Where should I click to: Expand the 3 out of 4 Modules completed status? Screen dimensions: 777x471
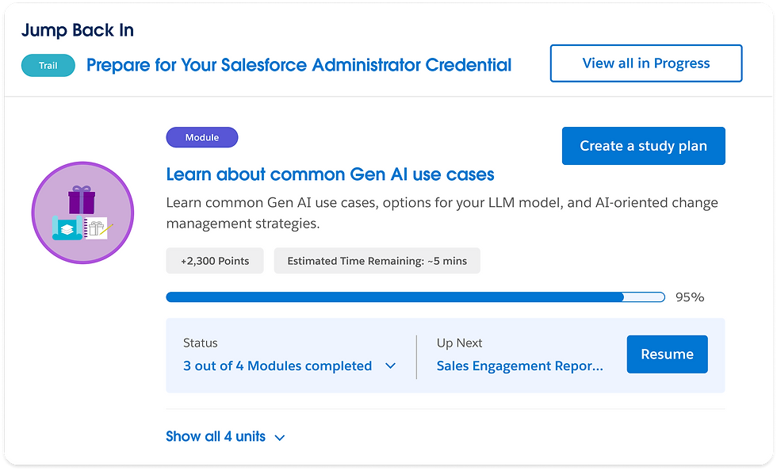[277, 366]
